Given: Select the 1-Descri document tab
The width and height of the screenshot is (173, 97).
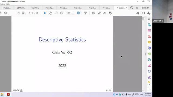Looking at the screenshot, I should tap(121, 8).
